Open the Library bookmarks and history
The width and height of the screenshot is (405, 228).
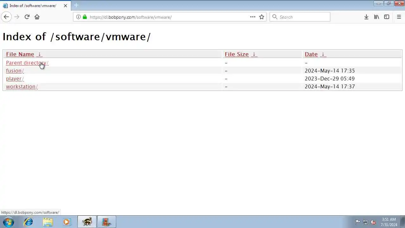tap(377, 17)
